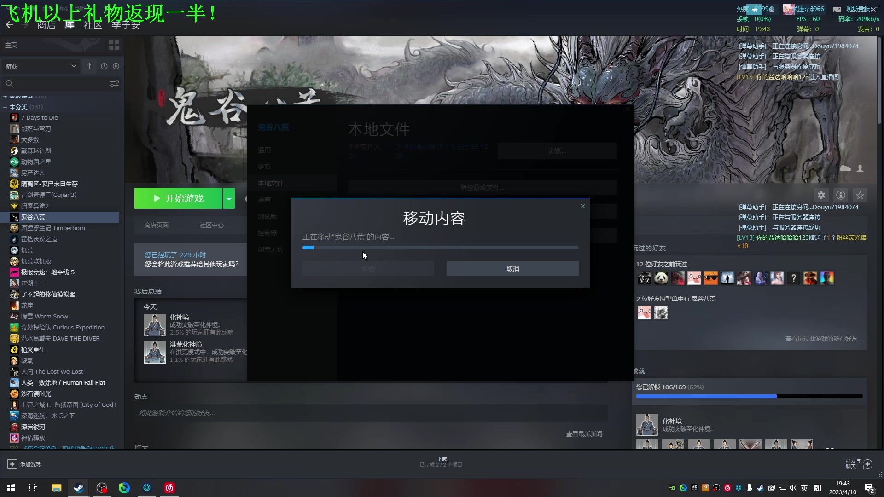Close the Move Content dialog
The height and width of the screenshot is (497, 884).
583,206
